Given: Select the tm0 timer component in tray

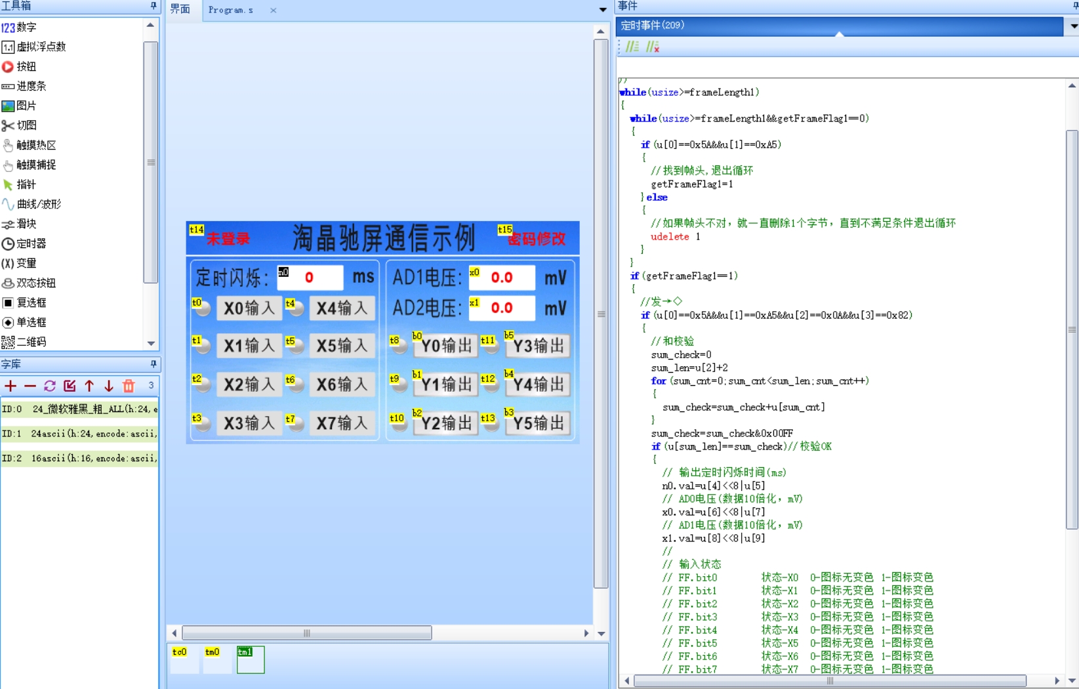Looking at the screenshot, I should coord(217,659).
